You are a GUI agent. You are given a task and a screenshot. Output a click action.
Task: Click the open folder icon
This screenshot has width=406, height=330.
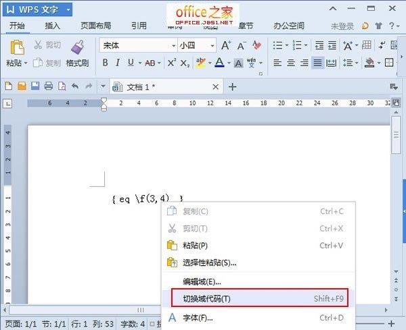tap(22, 86)
